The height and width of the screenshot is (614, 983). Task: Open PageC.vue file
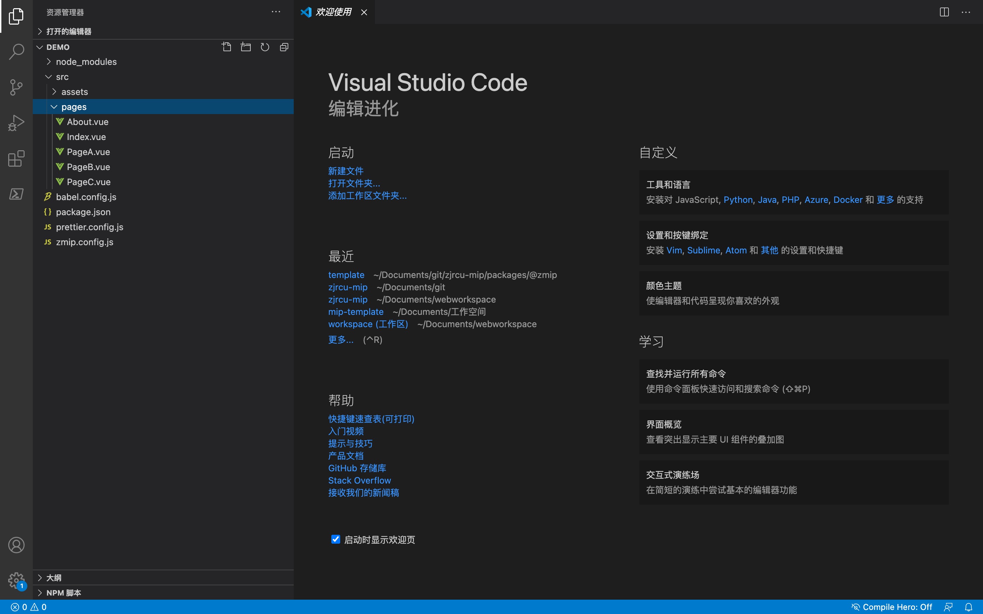tap(163, 182)
